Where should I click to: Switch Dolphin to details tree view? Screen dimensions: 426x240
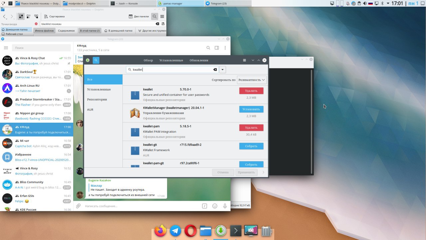click(x=36, y=16)
